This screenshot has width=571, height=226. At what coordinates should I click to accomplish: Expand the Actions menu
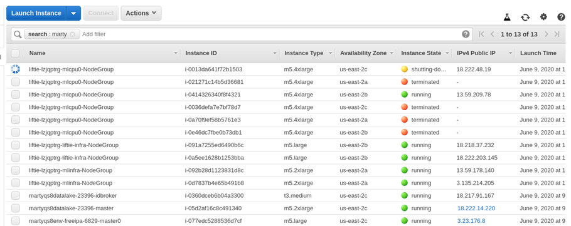(141, 13)
